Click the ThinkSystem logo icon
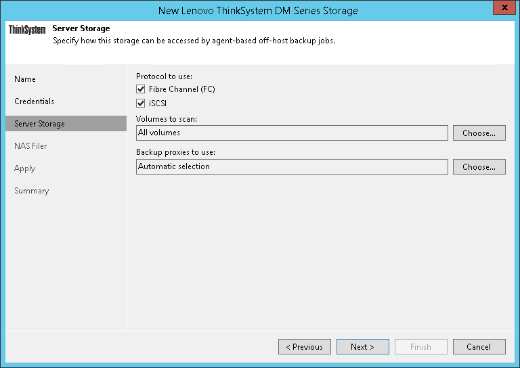Screen dimensions: 520x368 [27, 30]
